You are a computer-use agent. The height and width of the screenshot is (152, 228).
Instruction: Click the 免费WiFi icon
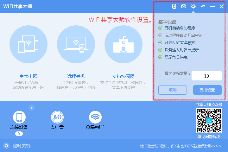click(95, 117)
